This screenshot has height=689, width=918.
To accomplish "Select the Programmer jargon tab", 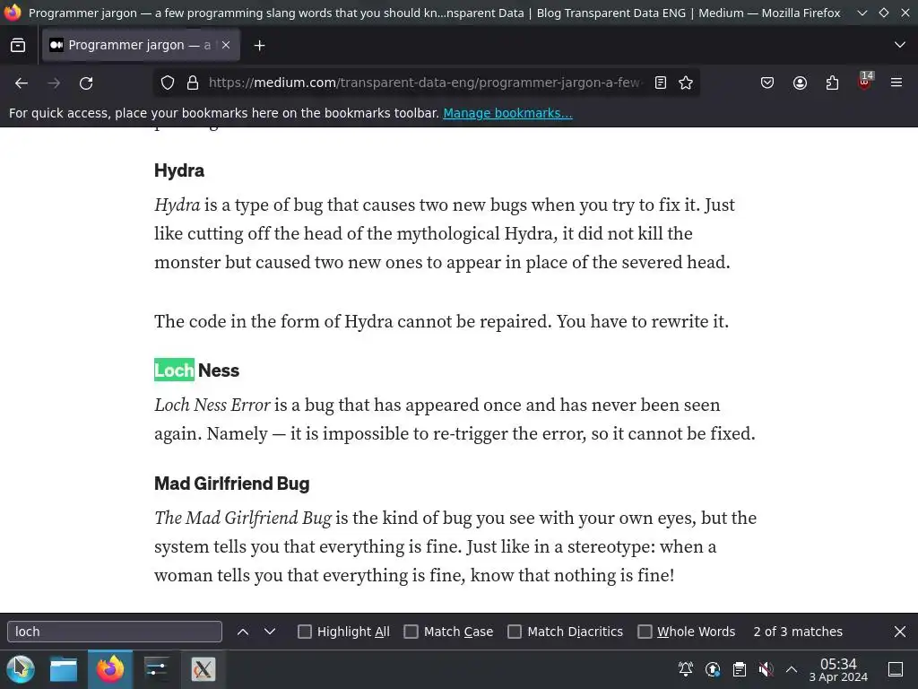I will pos(141,45).
